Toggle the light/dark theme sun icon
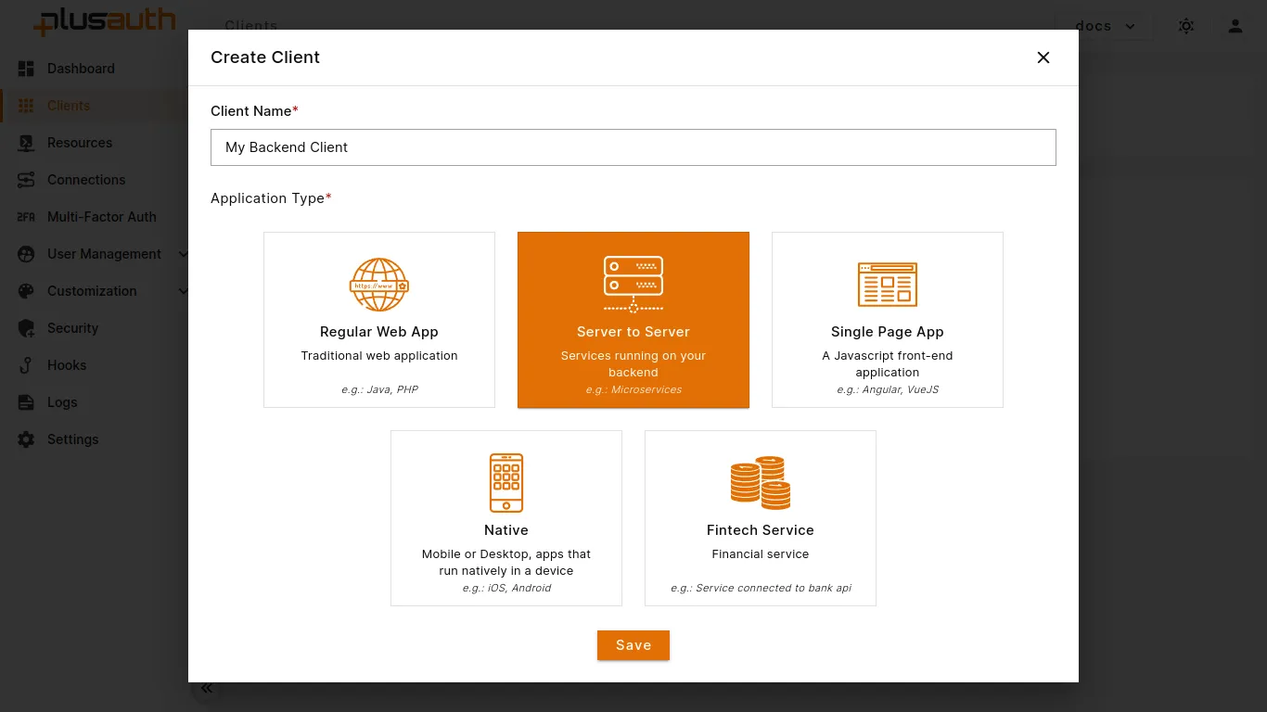 click(1185, 26)
